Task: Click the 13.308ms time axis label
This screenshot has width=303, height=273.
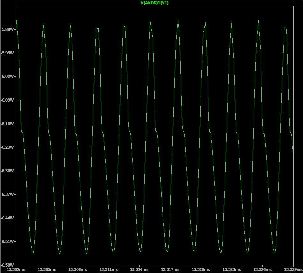Action: click(78, 269)
